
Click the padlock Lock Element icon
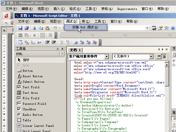tap(34, 35)
